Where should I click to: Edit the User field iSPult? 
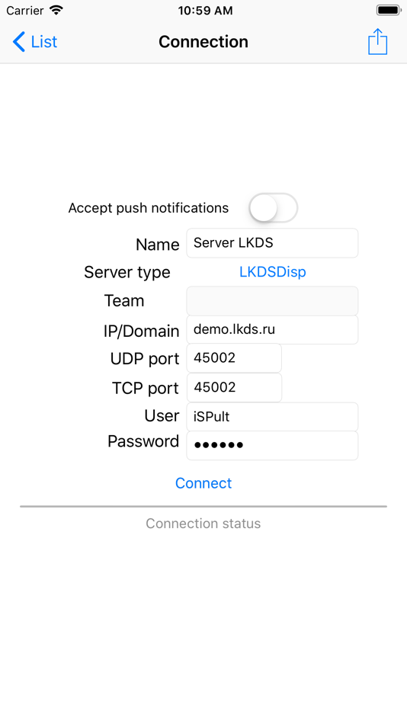272,417
